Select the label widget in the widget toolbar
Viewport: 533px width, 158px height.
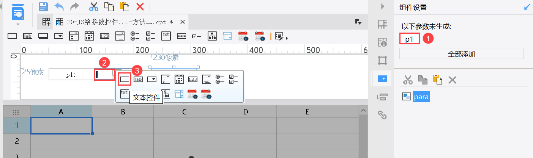(27, 36)
